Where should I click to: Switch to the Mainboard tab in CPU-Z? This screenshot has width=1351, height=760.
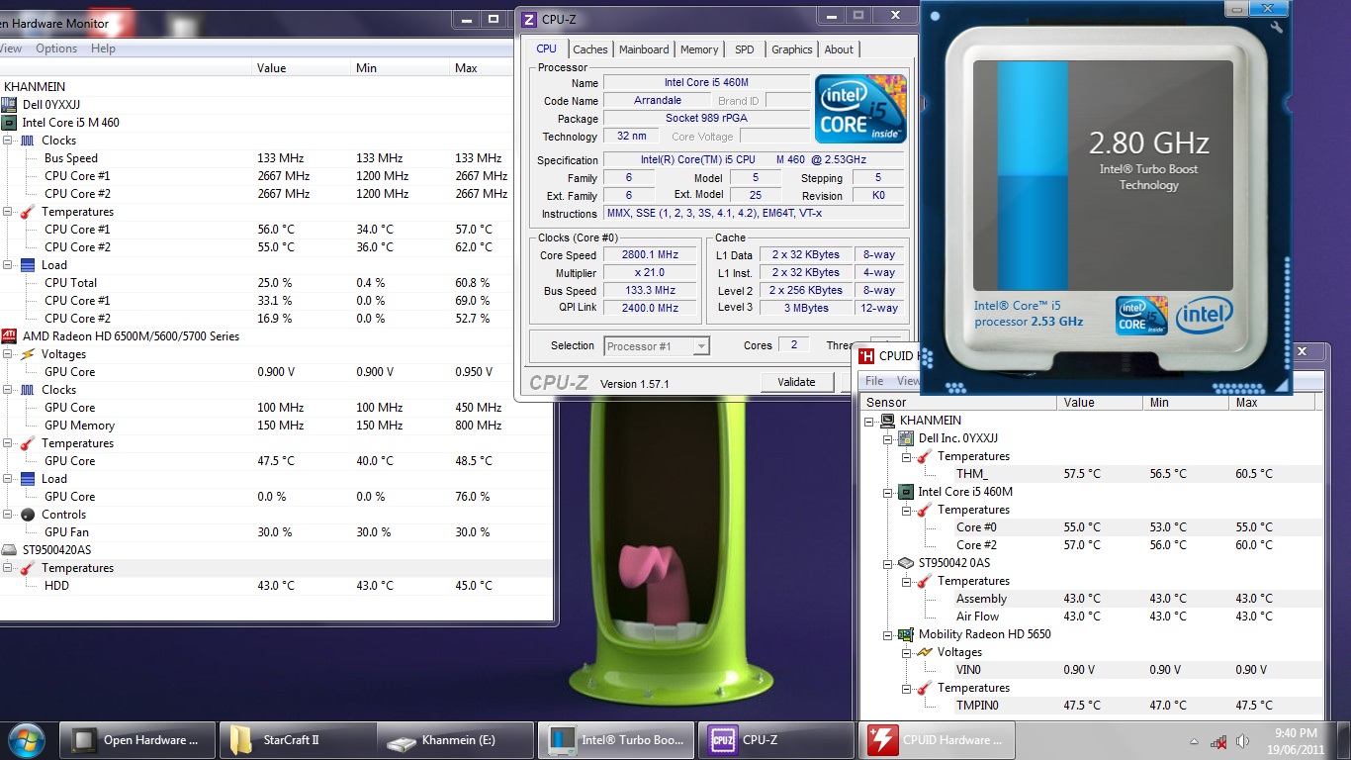click(x=644, y=49)
